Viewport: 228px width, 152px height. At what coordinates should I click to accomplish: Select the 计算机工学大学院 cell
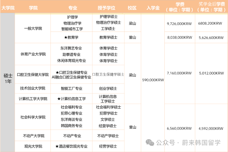coord(33,99)
